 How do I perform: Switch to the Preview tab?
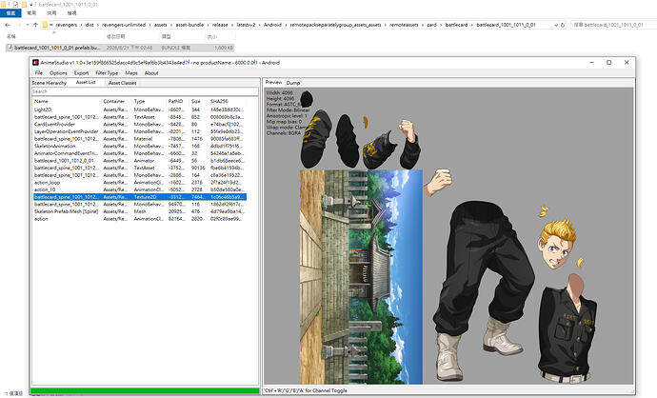point(273,82)
